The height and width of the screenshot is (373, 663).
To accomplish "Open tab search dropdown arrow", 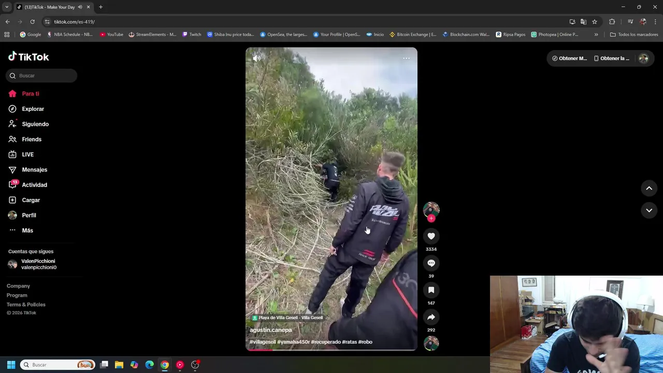I will coord(7,7).
